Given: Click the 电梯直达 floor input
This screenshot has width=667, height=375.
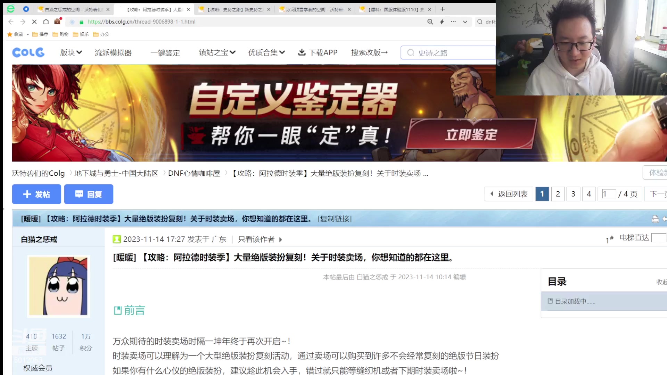Looking at the screenshot, I should click(x=659, y=237).
